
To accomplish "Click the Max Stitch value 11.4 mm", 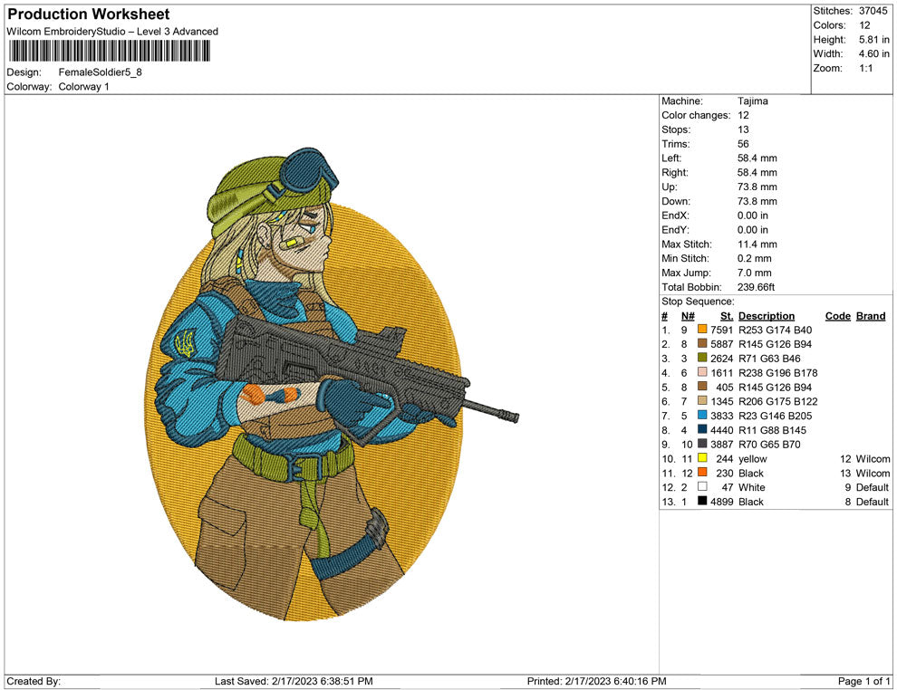I will click(x=757, y=244).
